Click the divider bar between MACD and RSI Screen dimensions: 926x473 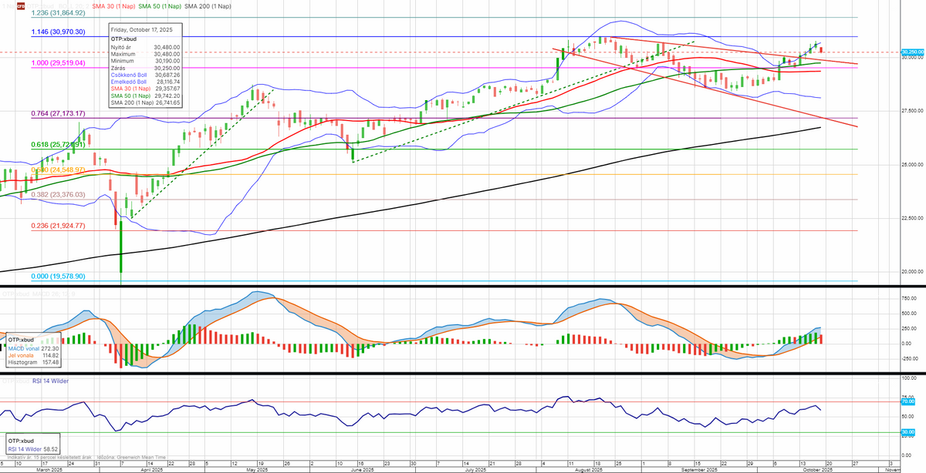pos(463,374)
